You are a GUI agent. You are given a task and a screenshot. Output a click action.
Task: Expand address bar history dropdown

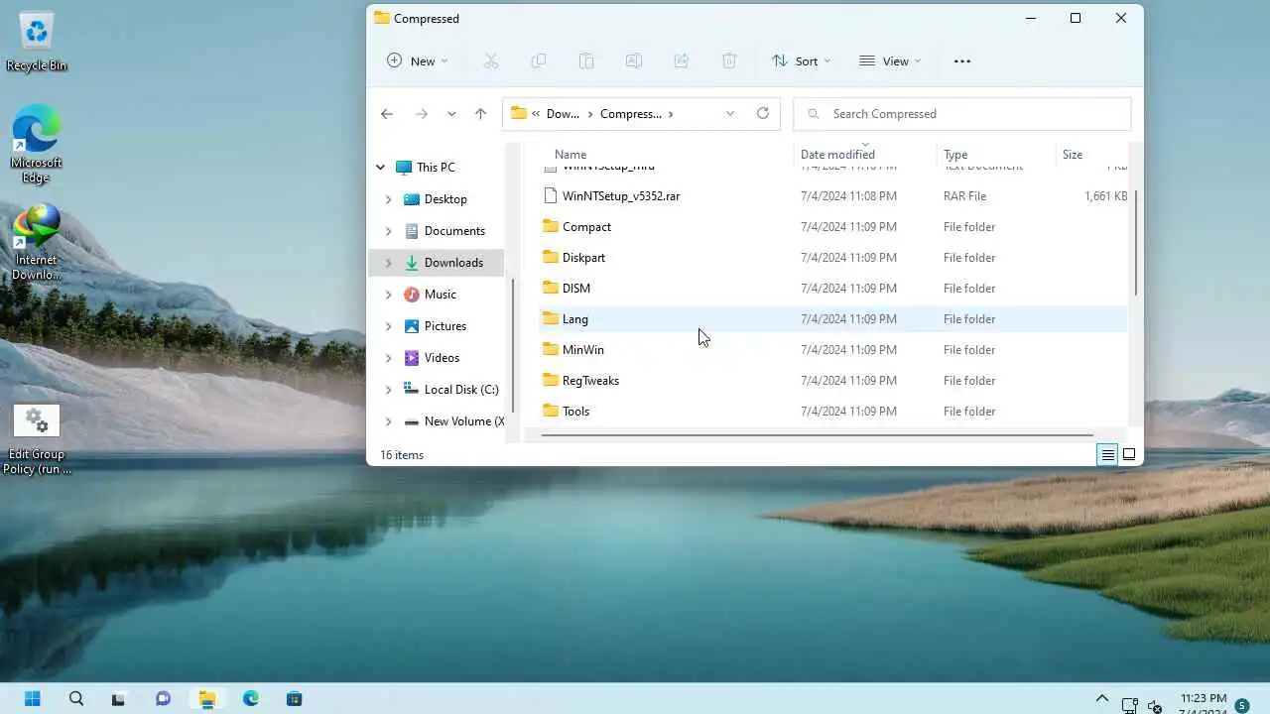point(730,113)
